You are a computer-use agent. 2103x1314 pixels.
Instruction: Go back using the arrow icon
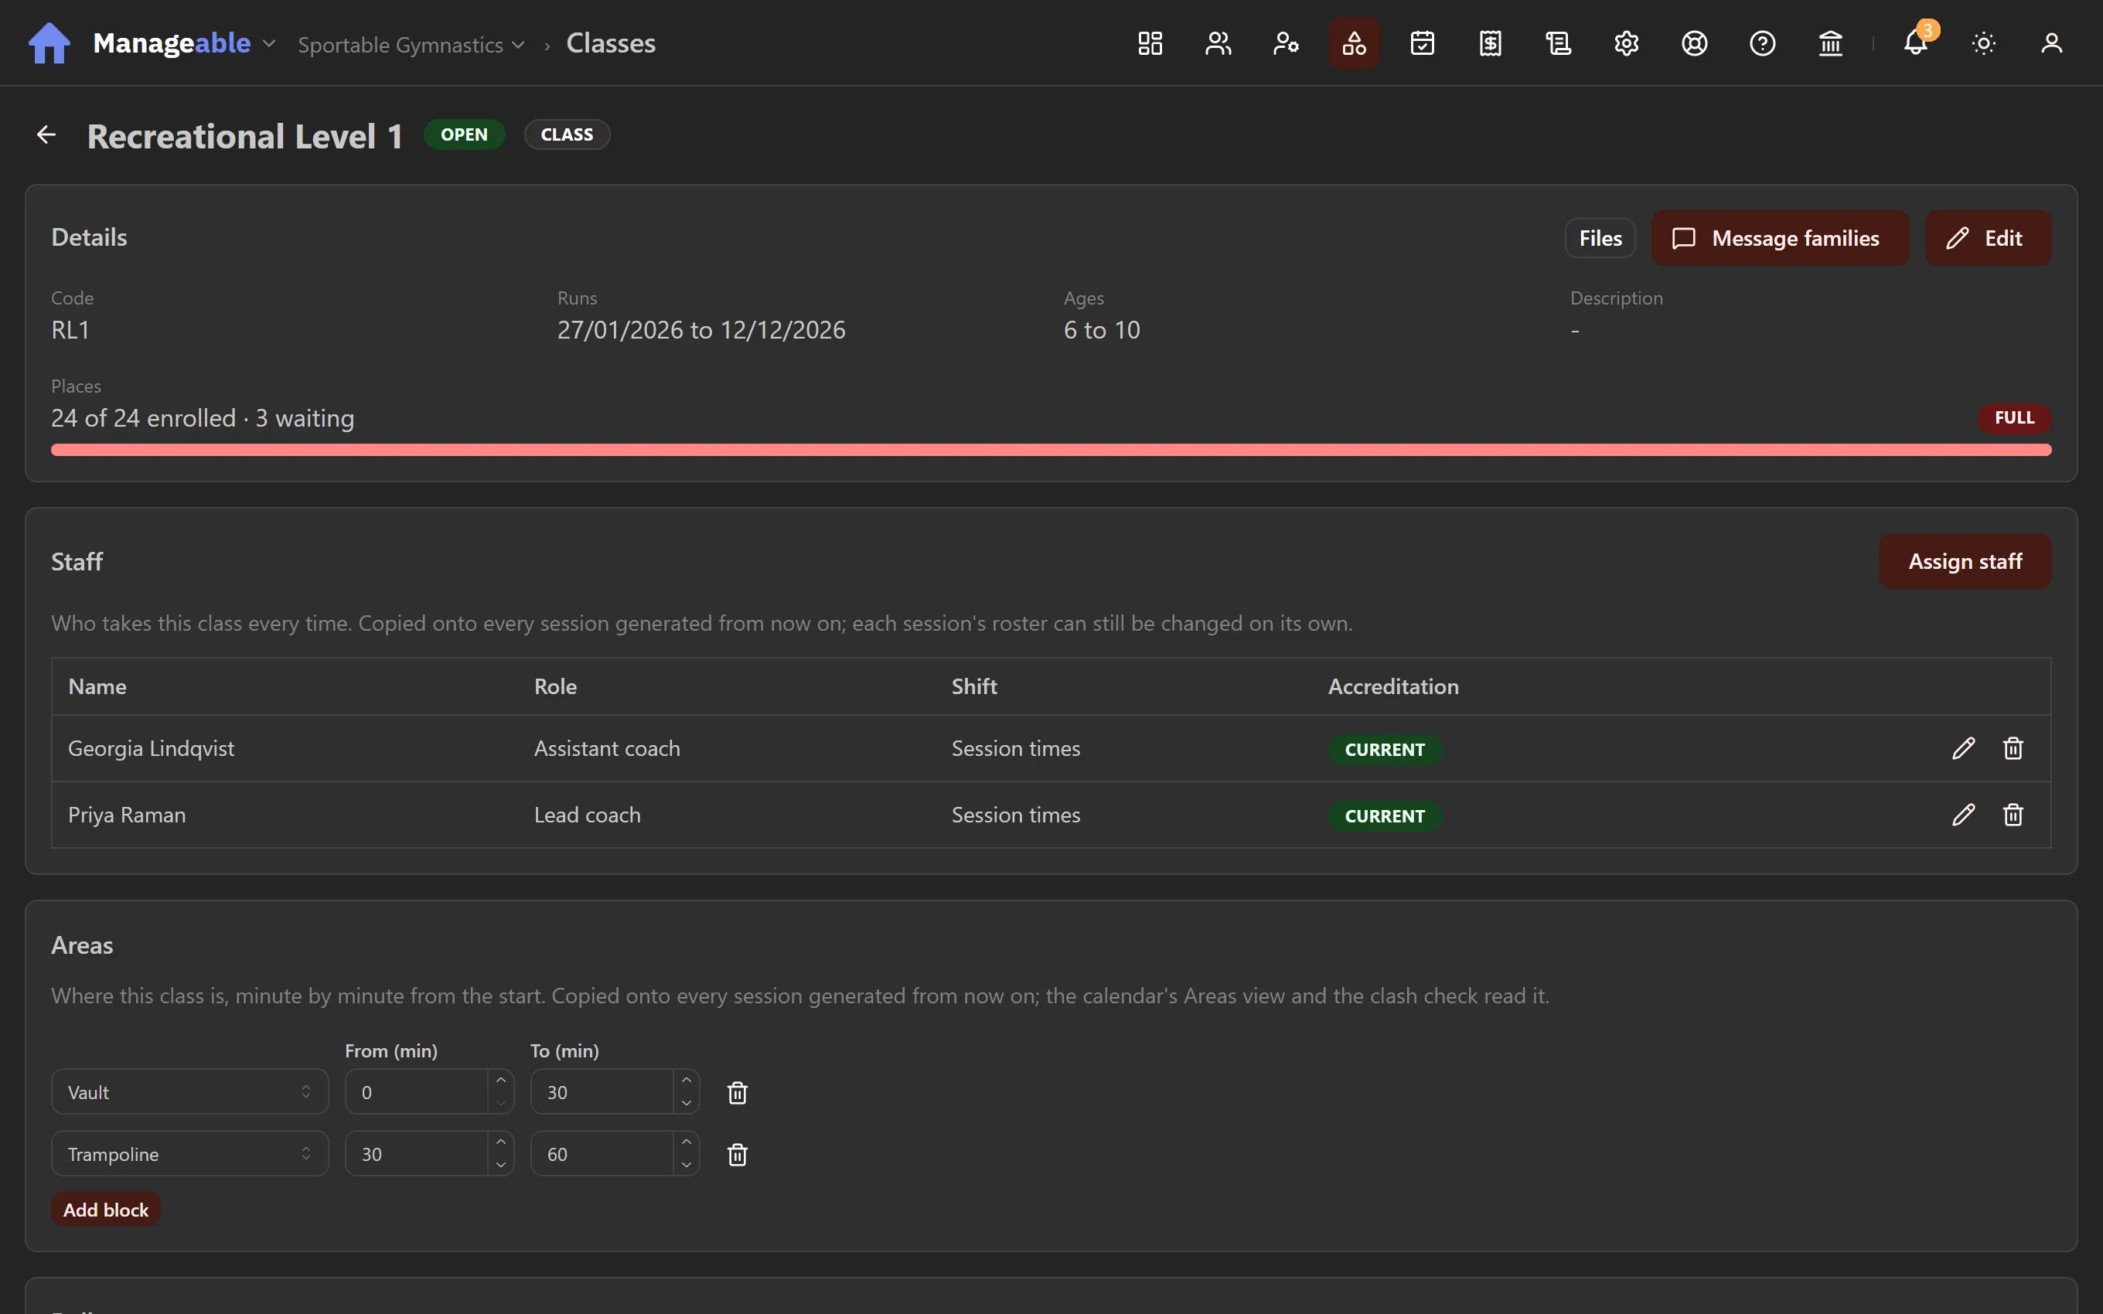point(46,134)
